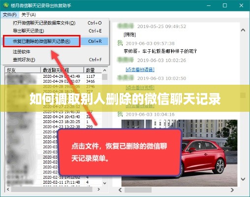Click timestamp 2019-05-25 09:49:52
250x197 pixels.
point(161,27)
